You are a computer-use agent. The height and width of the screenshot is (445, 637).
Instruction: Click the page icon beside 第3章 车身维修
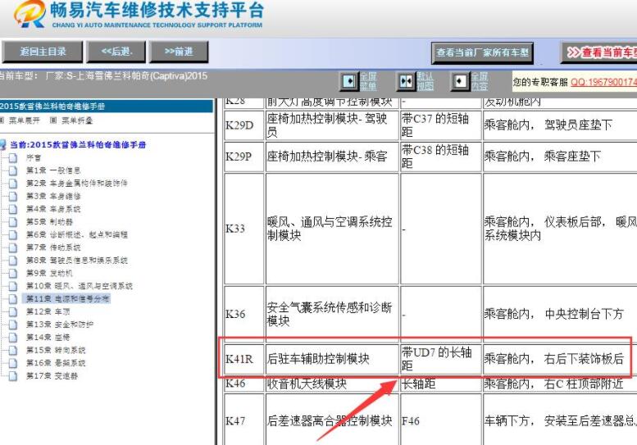(x=13, y=197)
